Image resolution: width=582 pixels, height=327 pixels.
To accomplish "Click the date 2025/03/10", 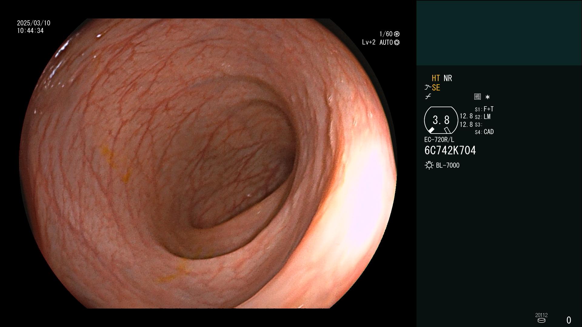I will pyautogui.click(x=34, y=23).
